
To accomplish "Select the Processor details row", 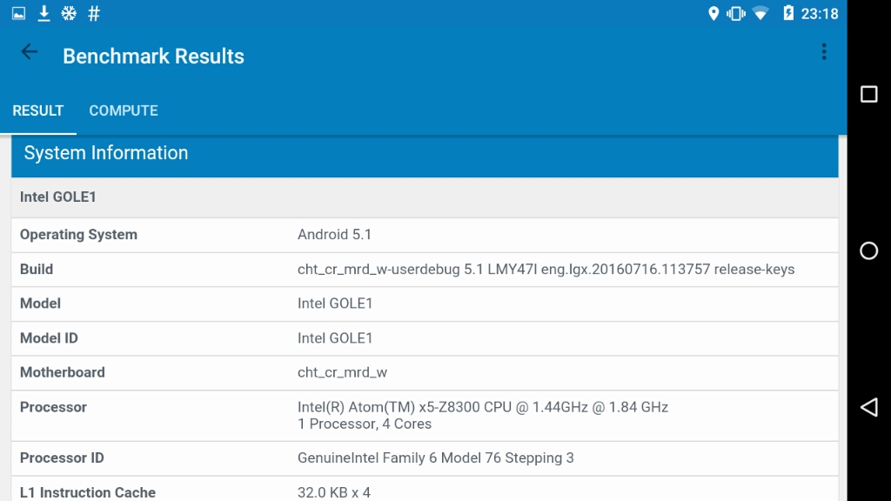I will pyautogui.click(x=425, y=415).
